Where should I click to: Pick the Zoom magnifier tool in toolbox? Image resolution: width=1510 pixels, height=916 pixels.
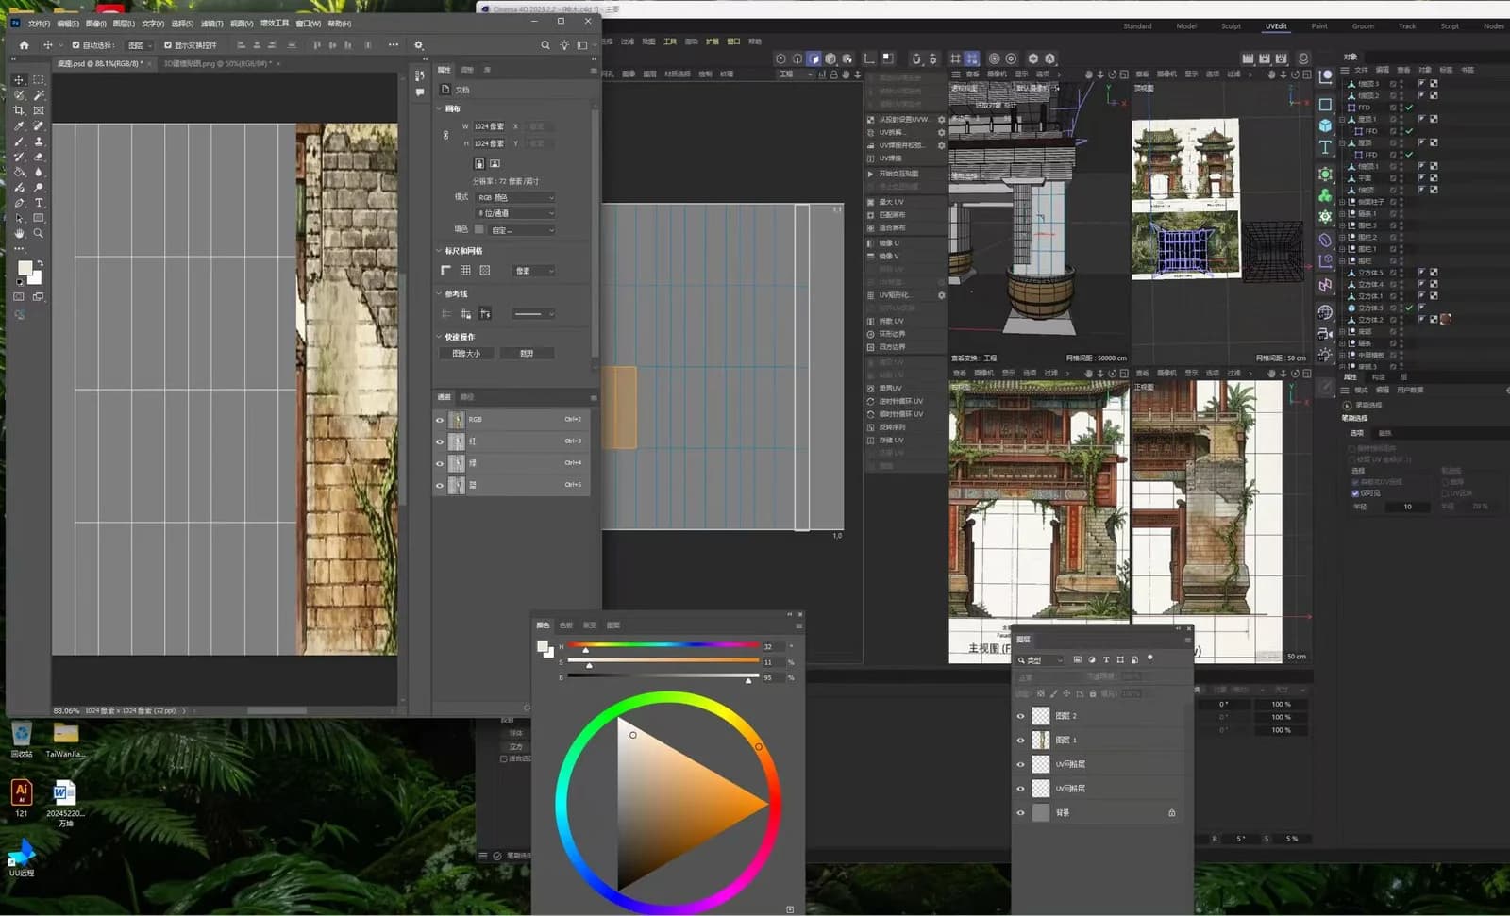39,233
